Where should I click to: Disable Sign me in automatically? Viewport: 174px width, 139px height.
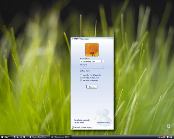(x=81, y=81)
